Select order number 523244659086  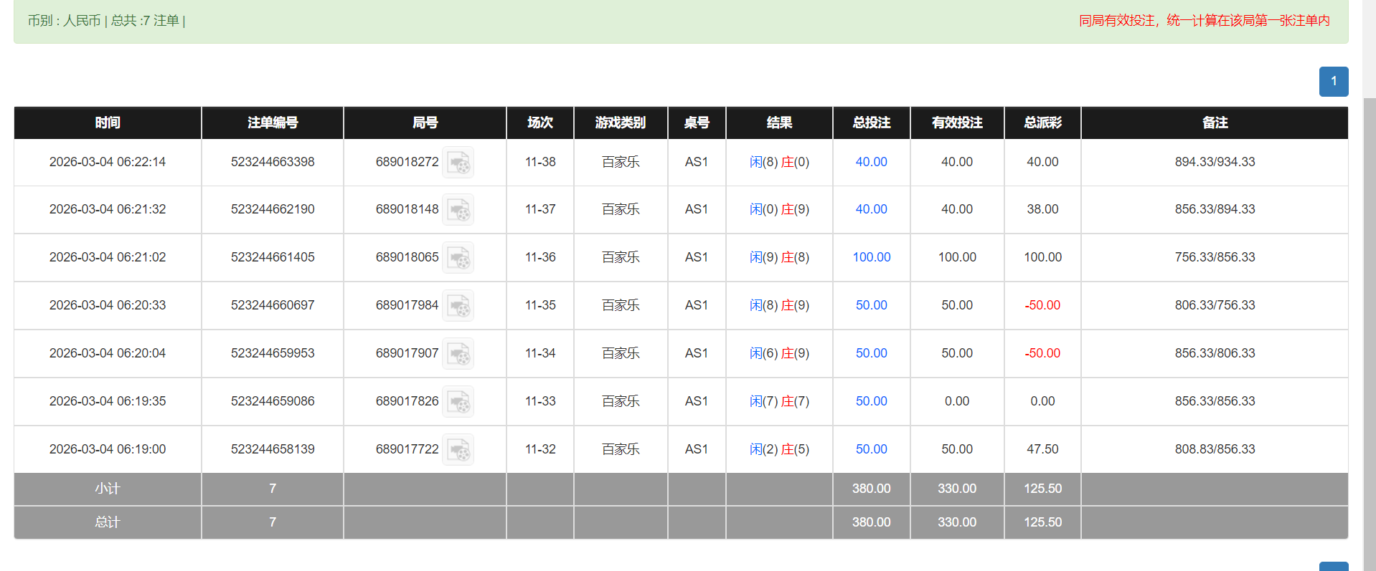(273, 401)
